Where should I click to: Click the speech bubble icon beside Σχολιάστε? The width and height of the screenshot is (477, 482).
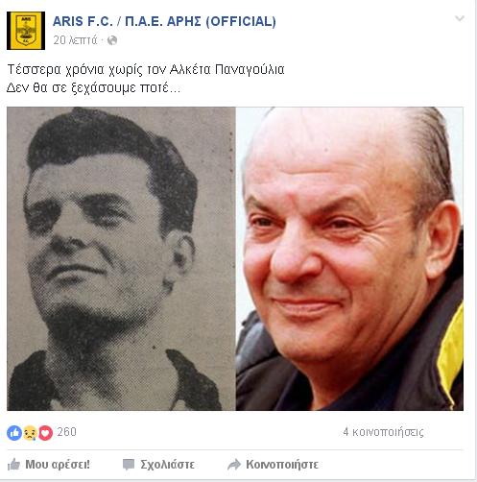point(129,465)
